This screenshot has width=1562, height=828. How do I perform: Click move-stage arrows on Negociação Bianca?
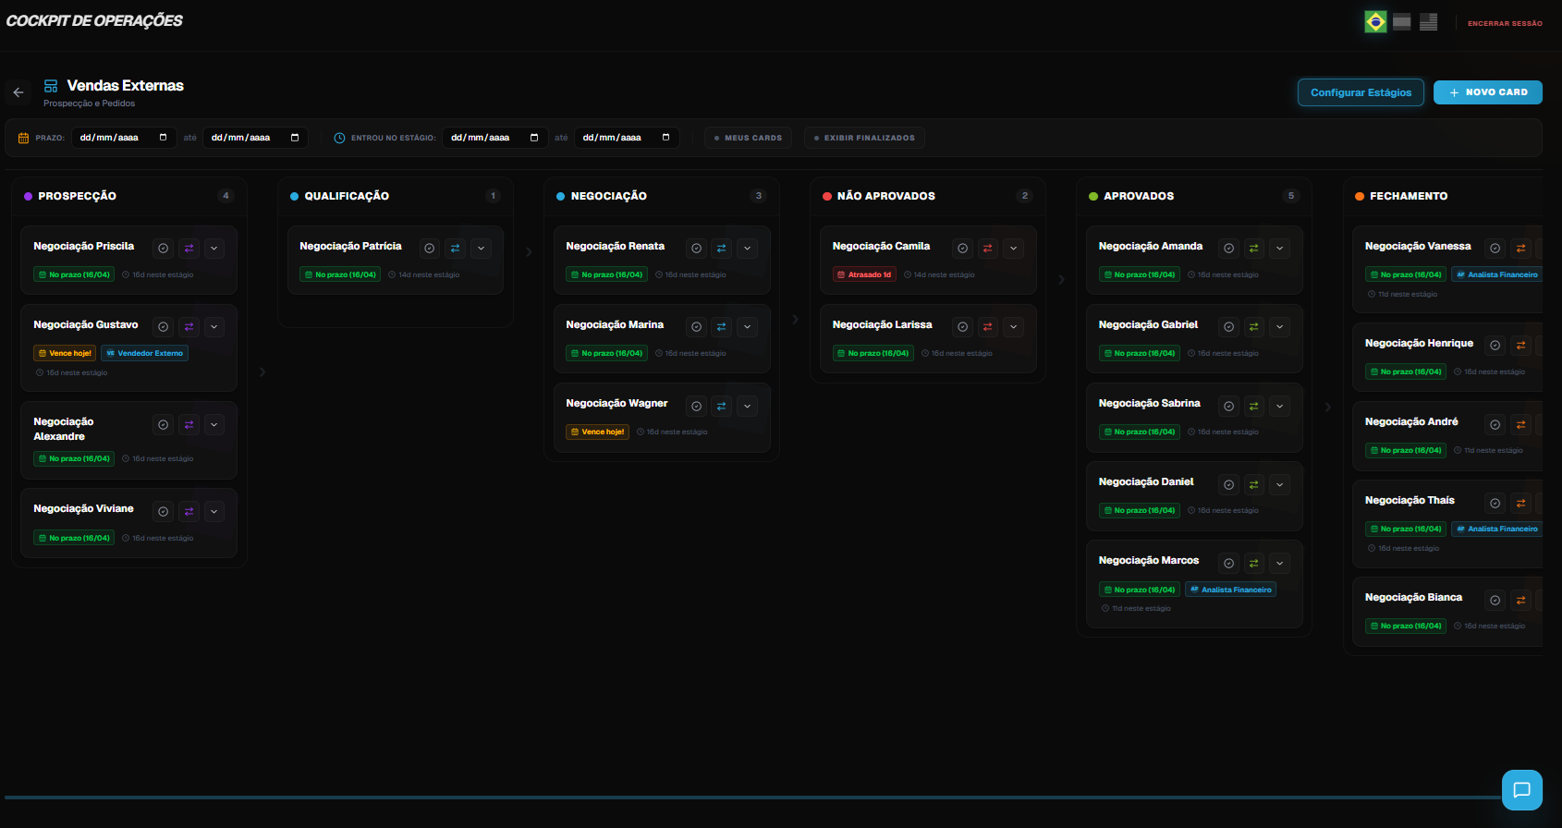pyautogui.click(x=1520, y=600)
